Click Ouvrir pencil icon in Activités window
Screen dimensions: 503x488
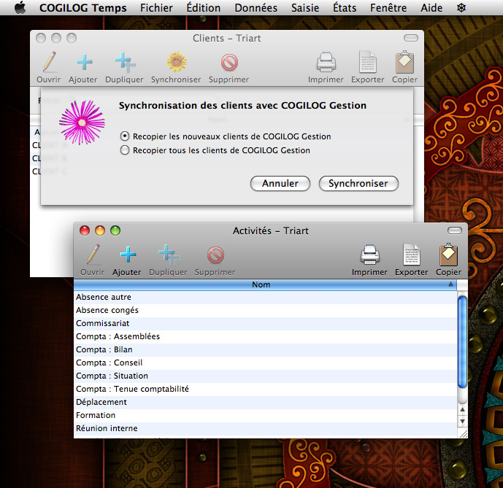pyautogui.click(x=93, y=255)
